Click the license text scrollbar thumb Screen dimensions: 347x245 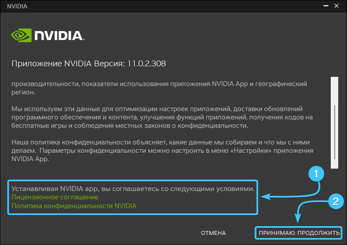tap(335, 132)
